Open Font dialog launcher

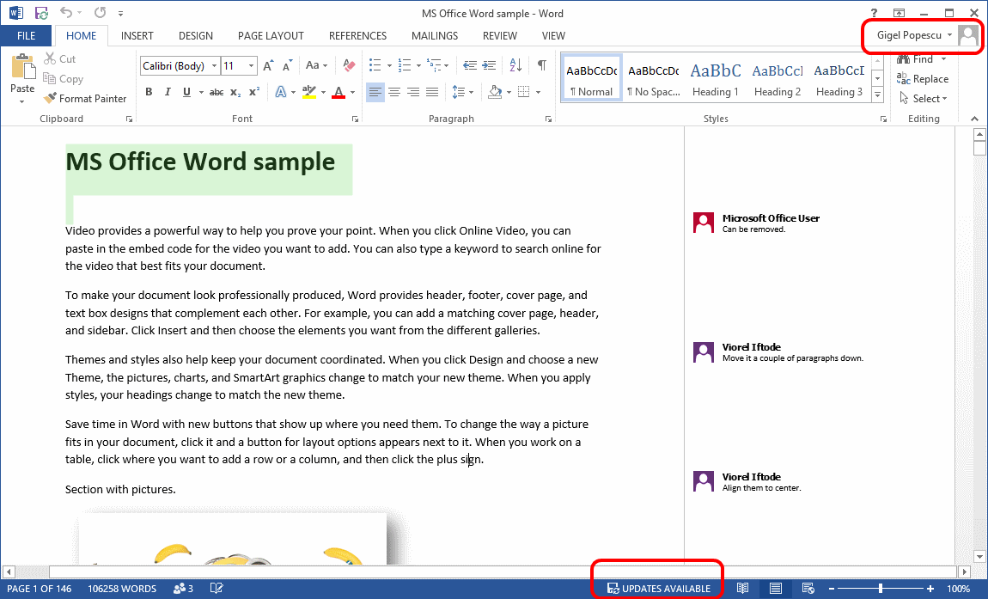coord(355,119)
